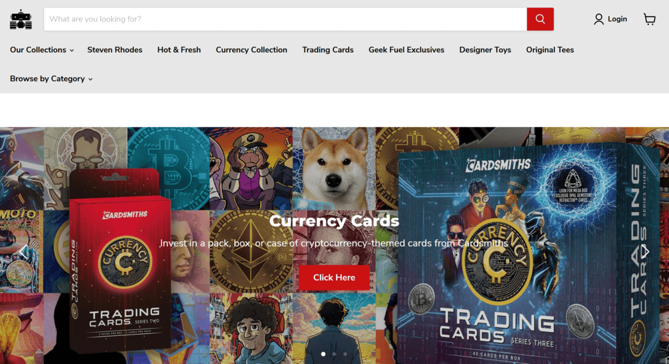Select the first carousel dot indicator
The image size is (669, 364).
[x=323, y=354]
